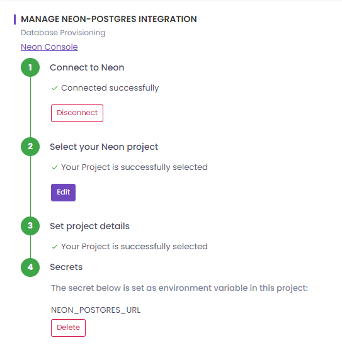Delete the NEON_POSTGRES_URL secret
This screenshot has height=360, width=342.
point(68,328)
